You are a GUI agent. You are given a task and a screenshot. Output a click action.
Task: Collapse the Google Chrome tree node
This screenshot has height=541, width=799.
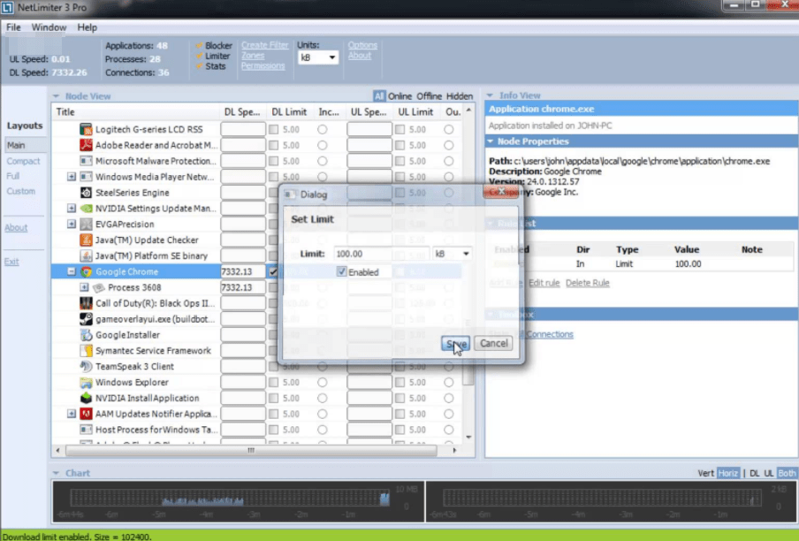tap(72, 271)
